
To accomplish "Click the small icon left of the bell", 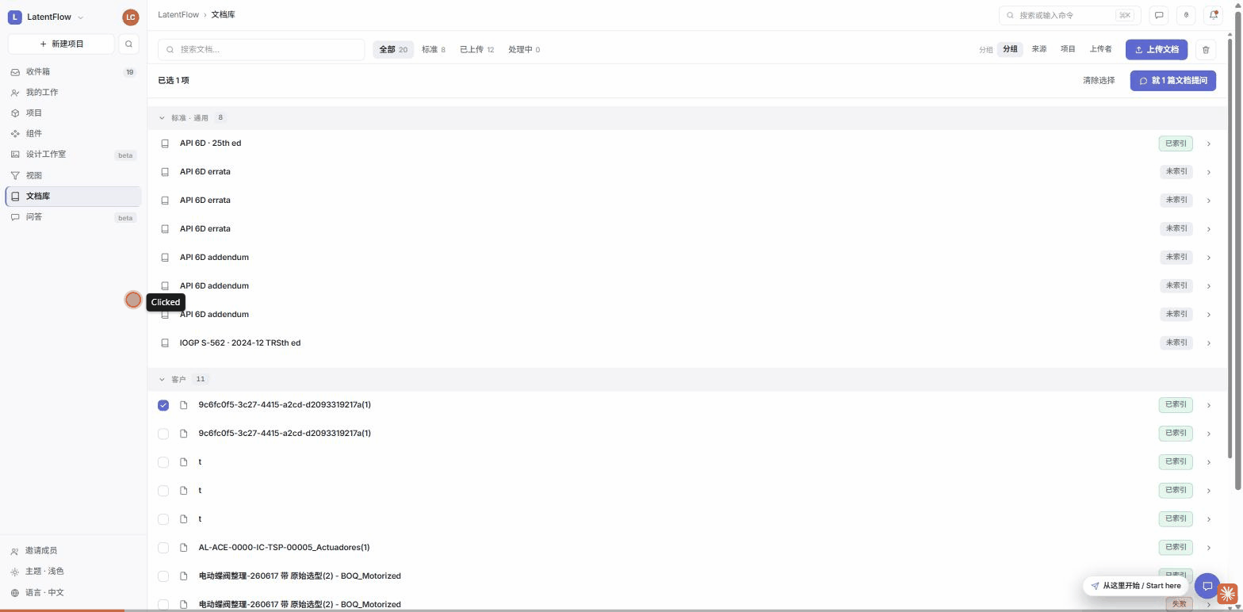I will click(x=1186, y=15).
